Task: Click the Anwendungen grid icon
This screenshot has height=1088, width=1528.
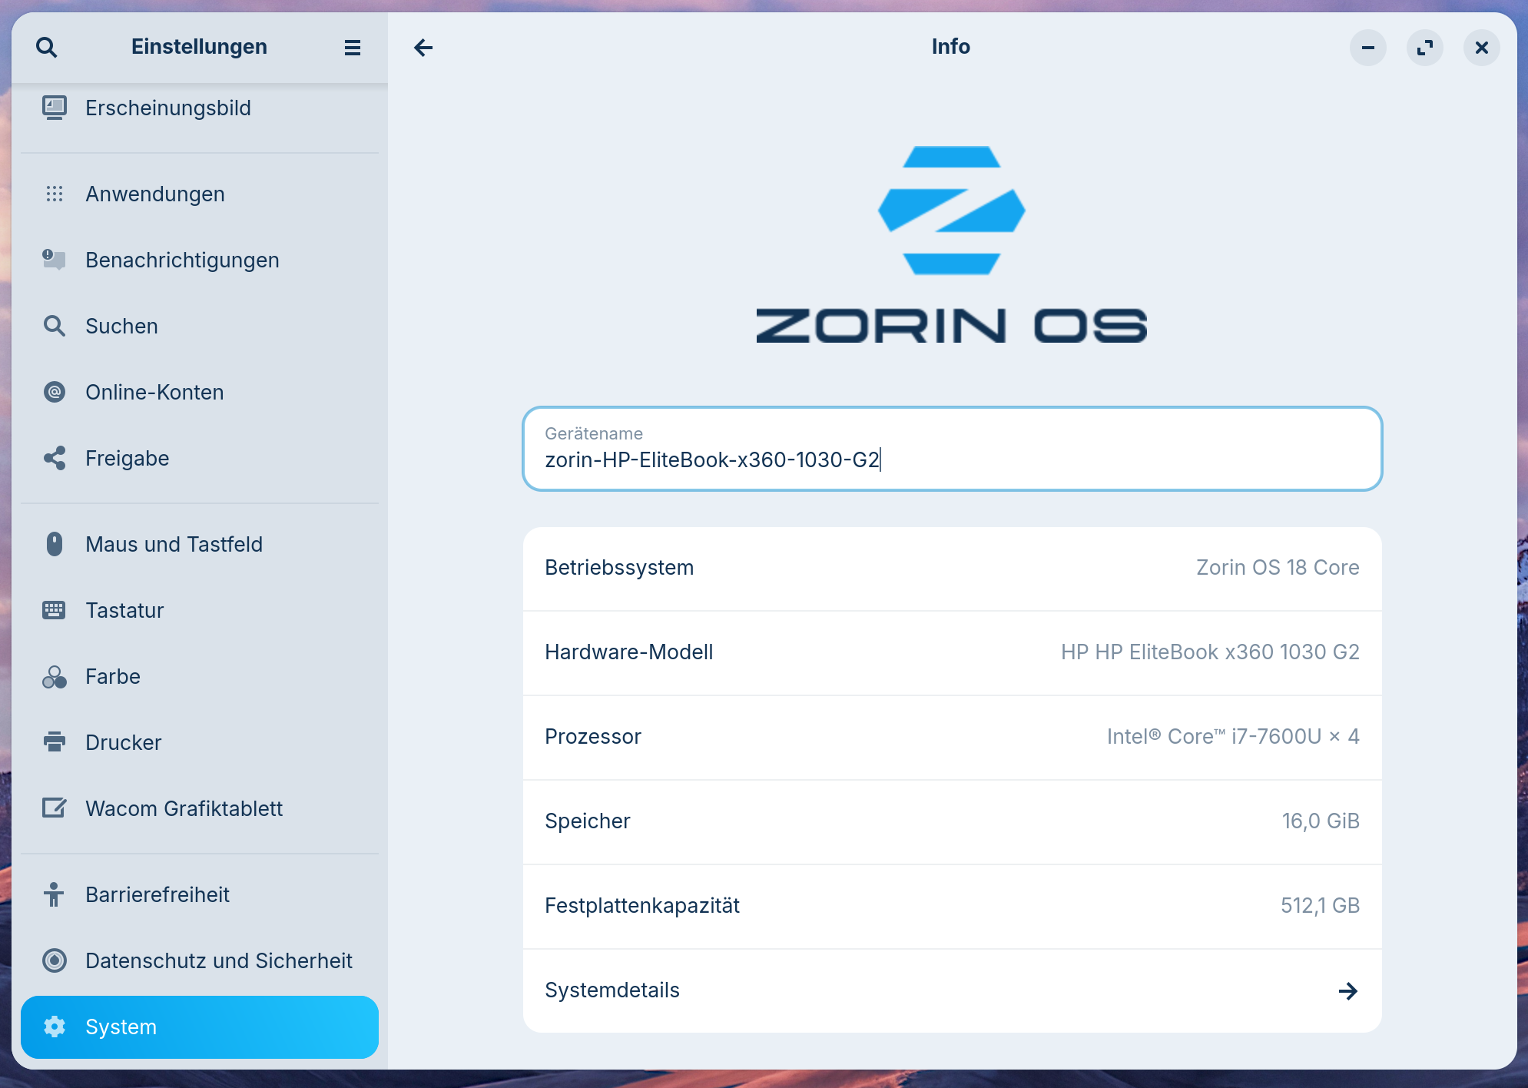Action: pyautogui.click(x=55, y=194)
